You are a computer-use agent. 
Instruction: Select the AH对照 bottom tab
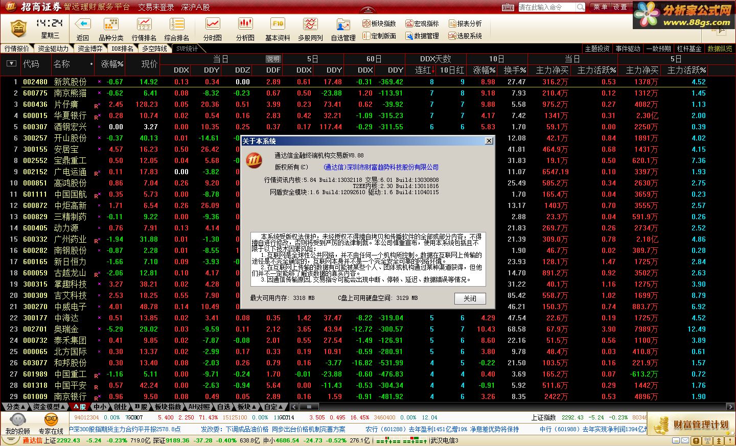[199, 407]
